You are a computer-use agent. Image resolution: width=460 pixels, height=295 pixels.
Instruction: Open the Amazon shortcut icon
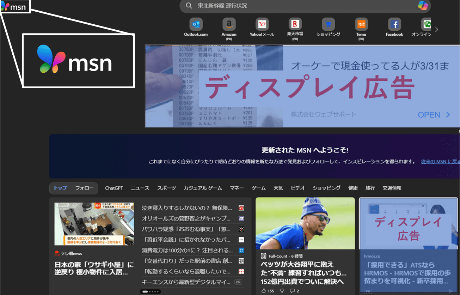[229, 24]
